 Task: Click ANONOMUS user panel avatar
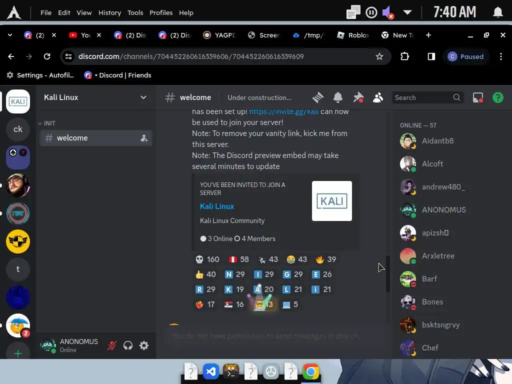click(x=48, y=345)
